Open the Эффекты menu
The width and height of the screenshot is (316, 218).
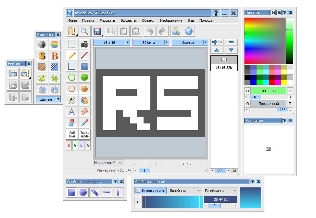[x=129, y=20]
